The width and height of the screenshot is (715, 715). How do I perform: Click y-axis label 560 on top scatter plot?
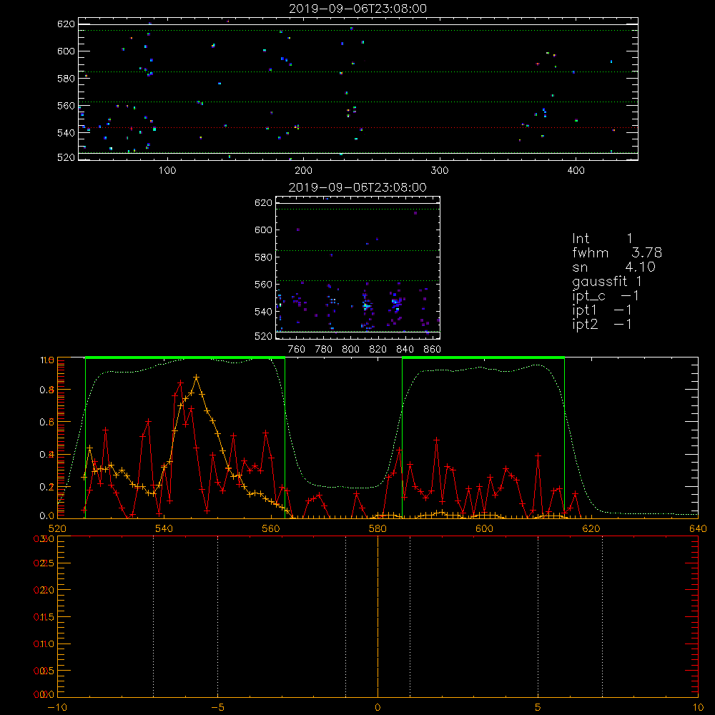click(x=66, y=106)
